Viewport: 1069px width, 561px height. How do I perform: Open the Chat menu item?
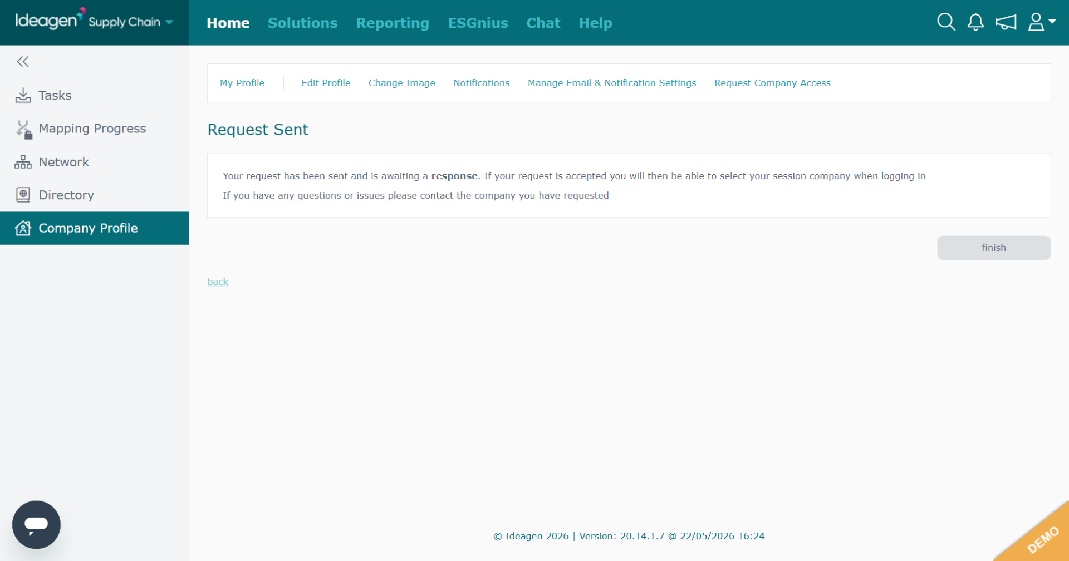[x=543, y=23]
